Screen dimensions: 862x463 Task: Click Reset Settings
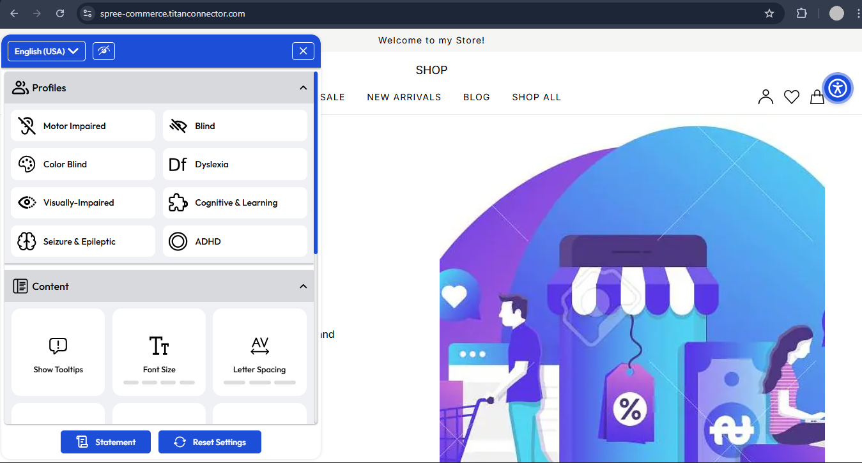[x=210, y=441]
